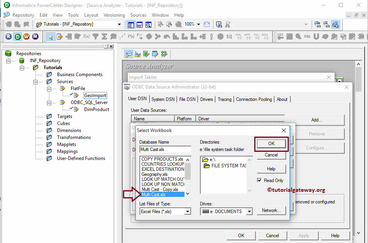Open the Repository Manager tool

8,36
